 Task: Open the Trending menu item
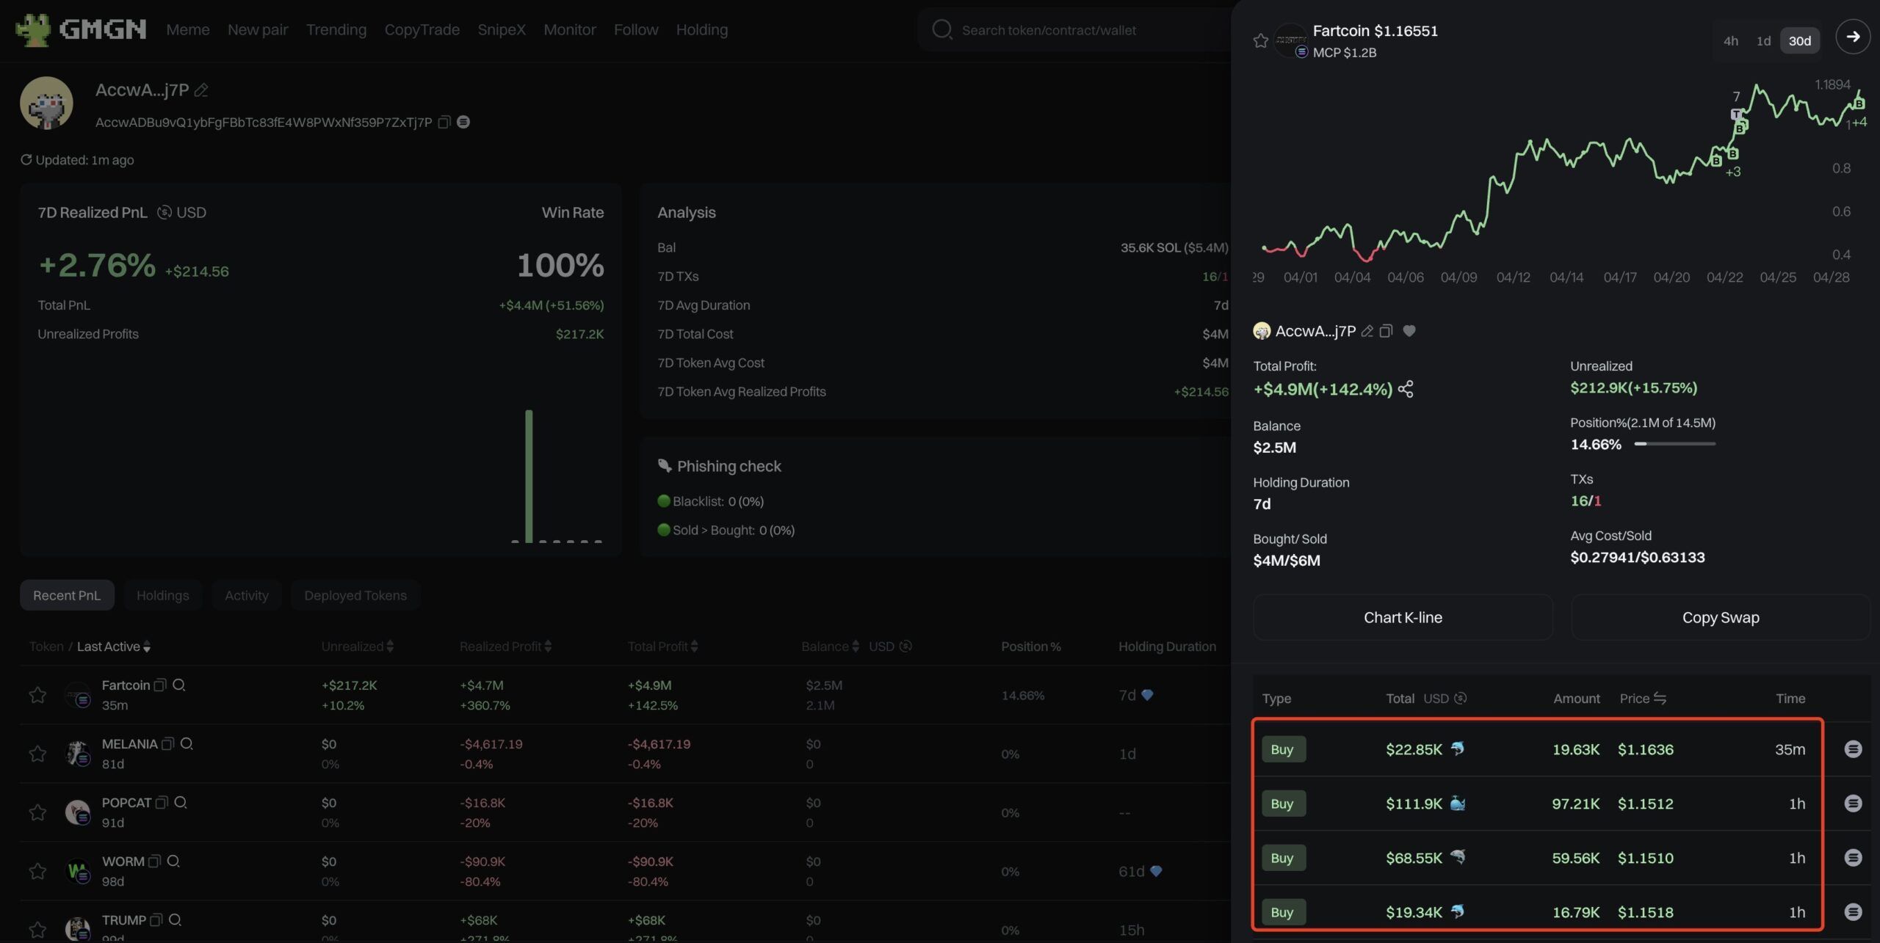[336, 30]
